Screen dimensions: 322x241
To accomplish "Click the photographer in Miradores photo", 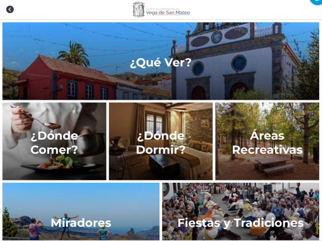I will point(34,229).
